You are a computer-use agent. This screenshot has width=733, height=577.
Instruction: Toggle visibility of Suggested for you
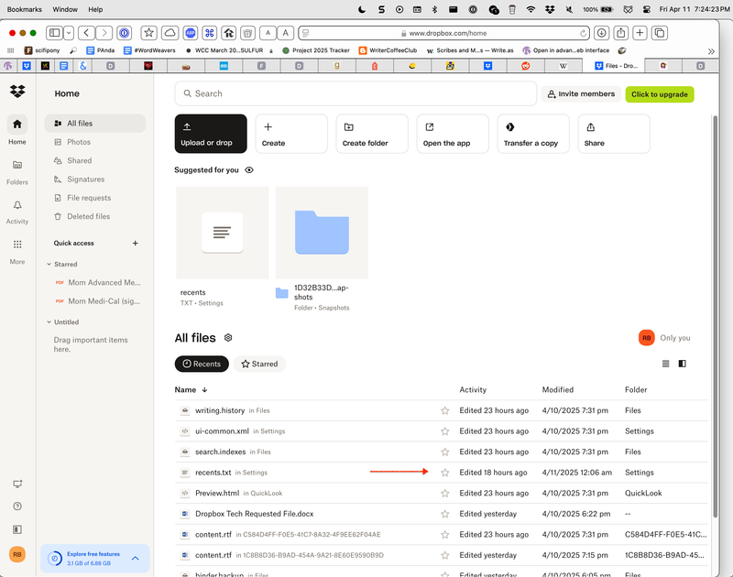point(249,170)
